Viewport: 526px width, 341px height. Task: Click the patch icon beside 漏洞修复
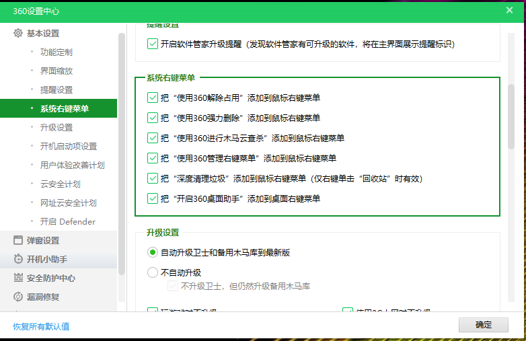coord(17,297)
